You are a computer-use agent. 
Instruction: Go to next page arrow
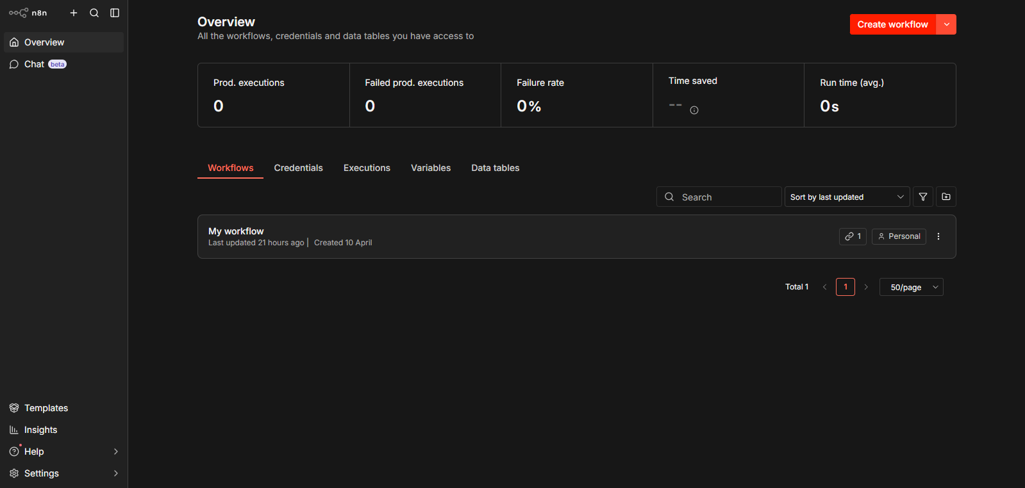tap(866, 287)
